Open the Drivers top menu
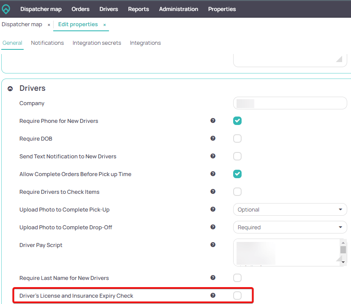351x304 pixels. (x=109, y=9)
